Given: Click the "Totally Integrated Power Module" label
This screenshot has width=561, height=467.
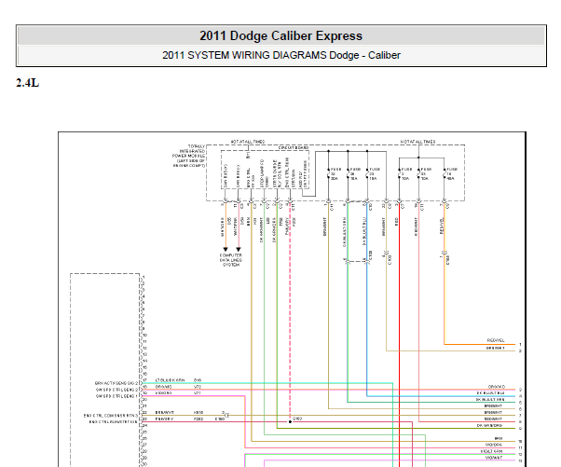Looking at the screenshot, I should 189,156.
